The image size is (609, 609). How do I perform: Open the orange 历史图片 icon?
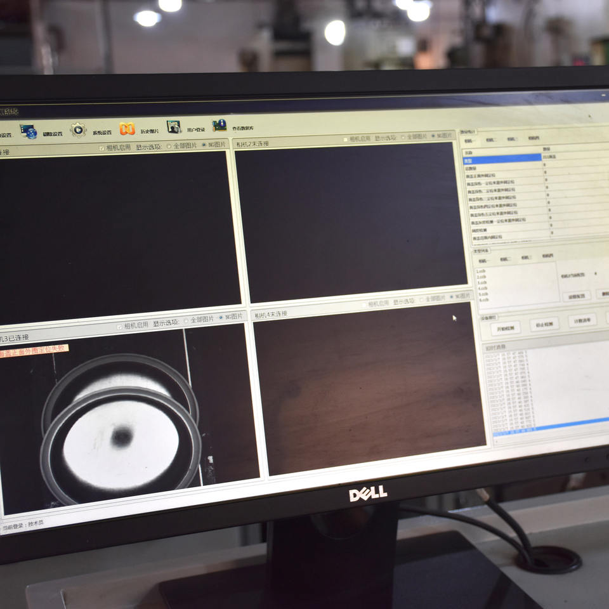coord(127,129)
